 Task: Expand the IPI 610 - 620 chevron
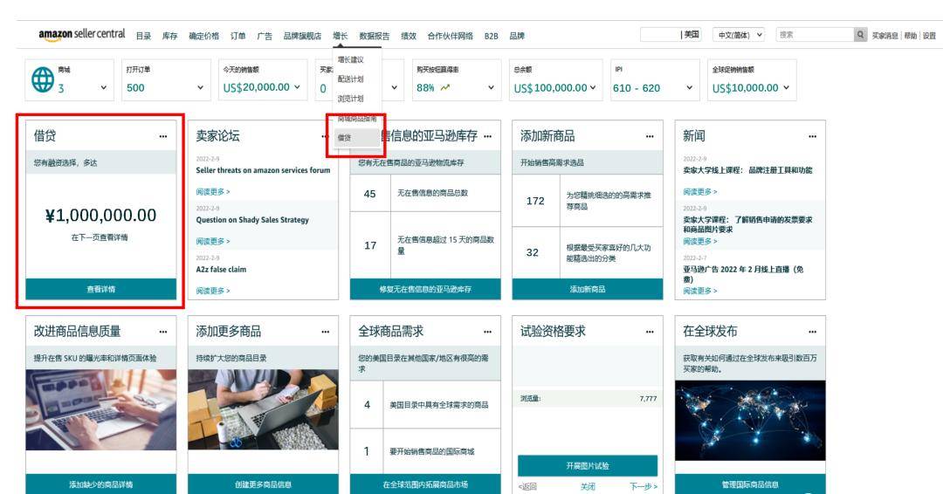click(689, 88)
